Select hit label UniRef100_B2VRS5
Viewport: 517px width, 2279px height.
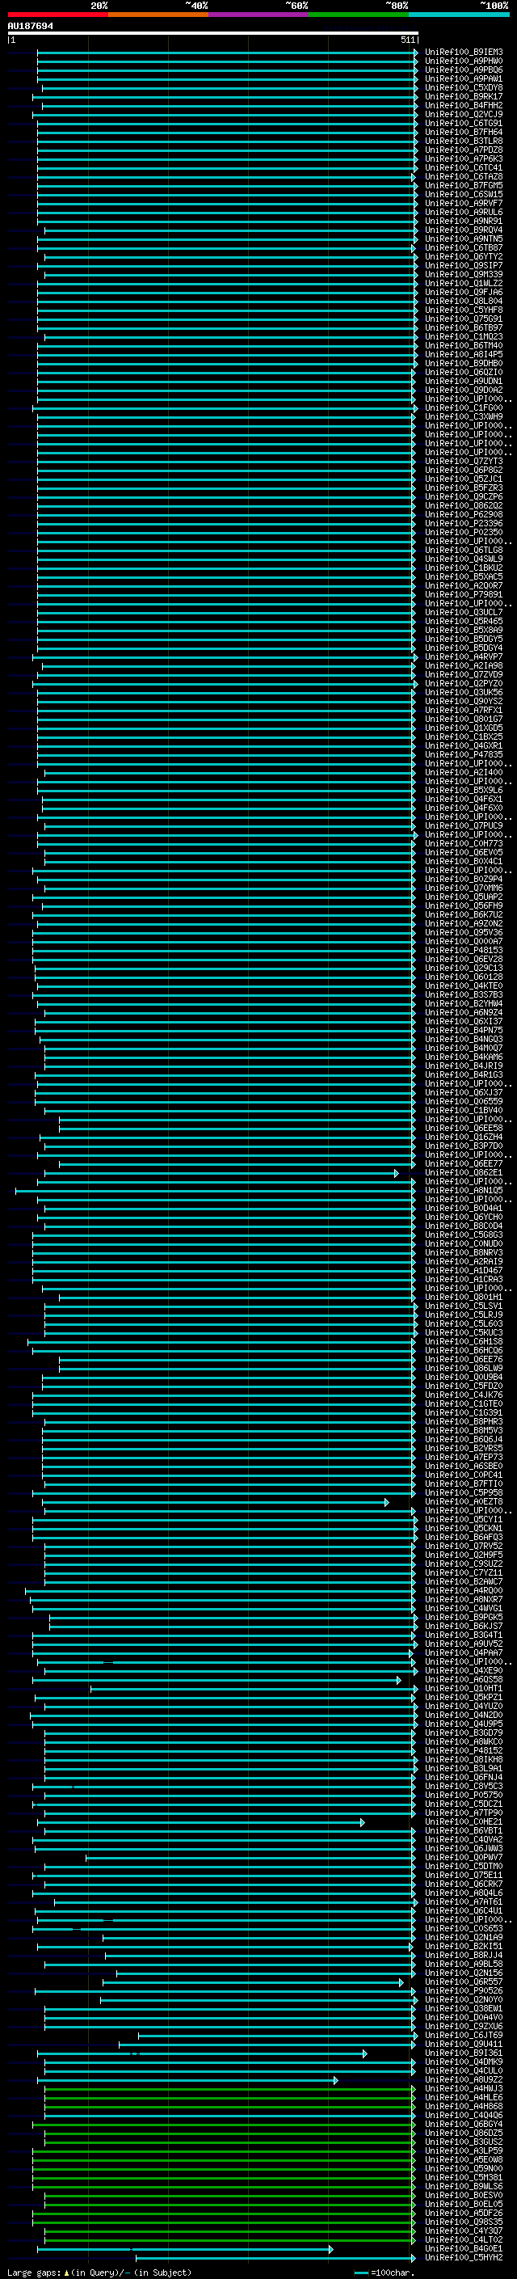point(463,1448)
